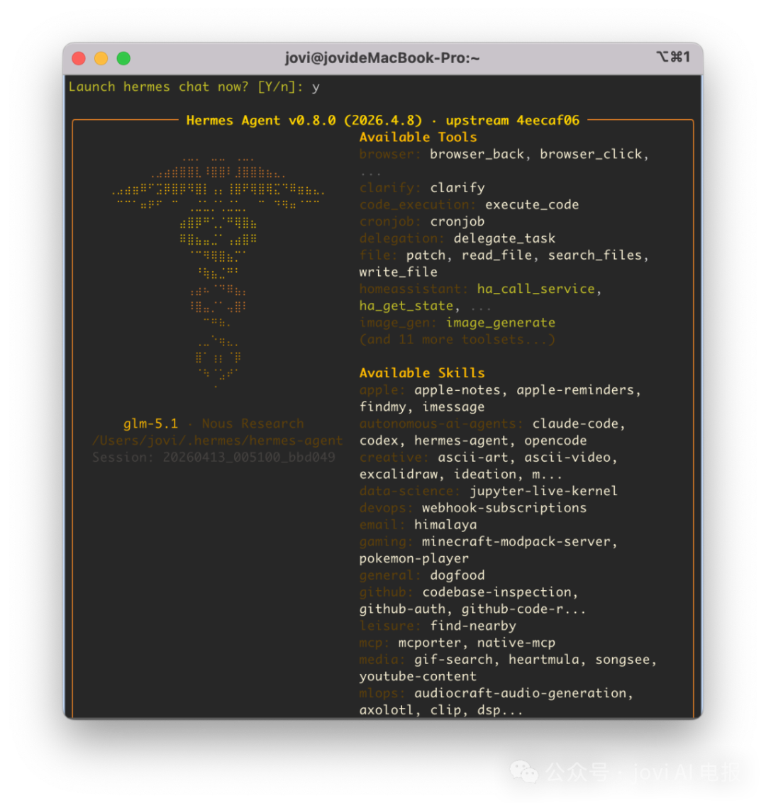Click the 'ha_get_state' tool name
The image size is (766, 803).
pos(406,306)
